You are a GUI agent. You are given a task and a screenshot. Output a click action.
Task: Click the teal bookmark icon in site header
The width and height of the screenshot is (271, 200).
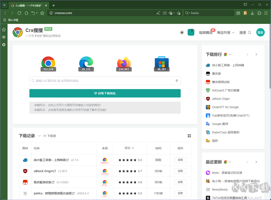(x=191, y=32)
